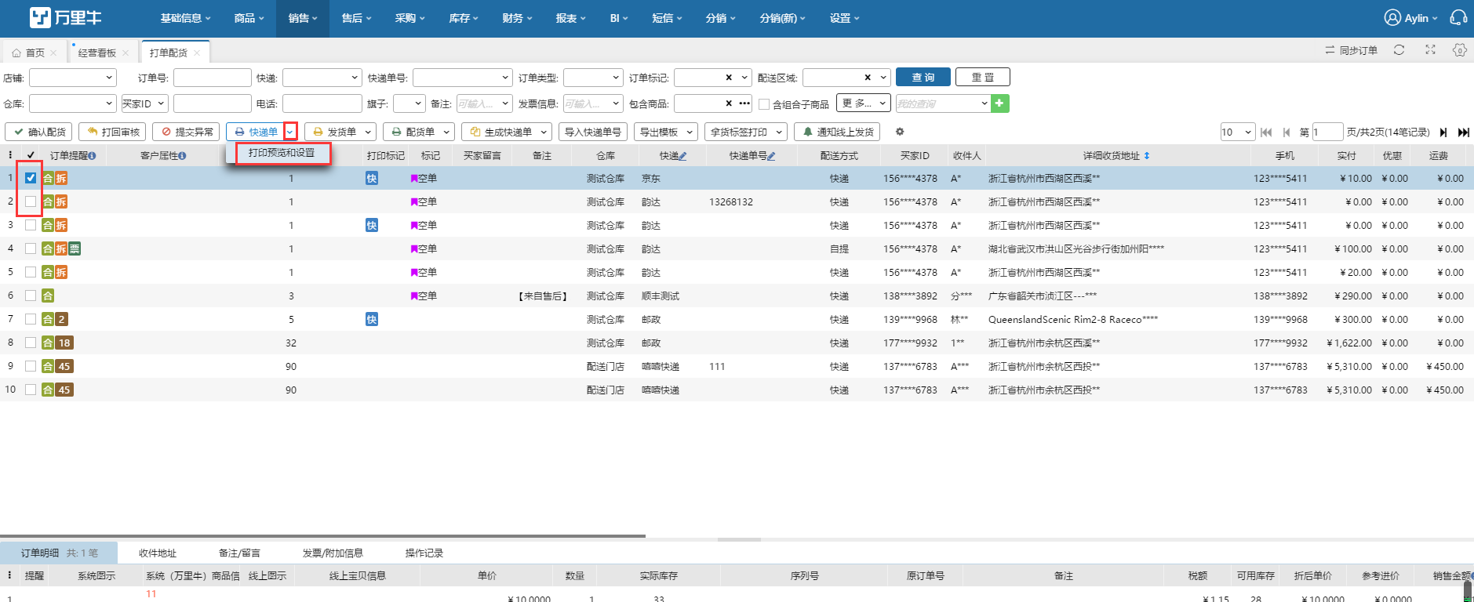This screenshot has width=1474, height=602.
Task: Switch to the 经营看板 tab
Action: click(x=97, y=53)
